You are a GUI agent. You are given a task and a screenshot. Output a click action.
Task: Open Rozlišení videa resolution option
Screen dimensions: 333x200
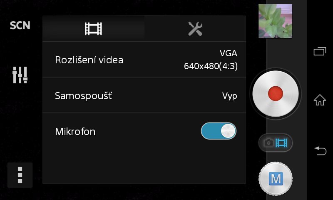click(x=144, y=60)
